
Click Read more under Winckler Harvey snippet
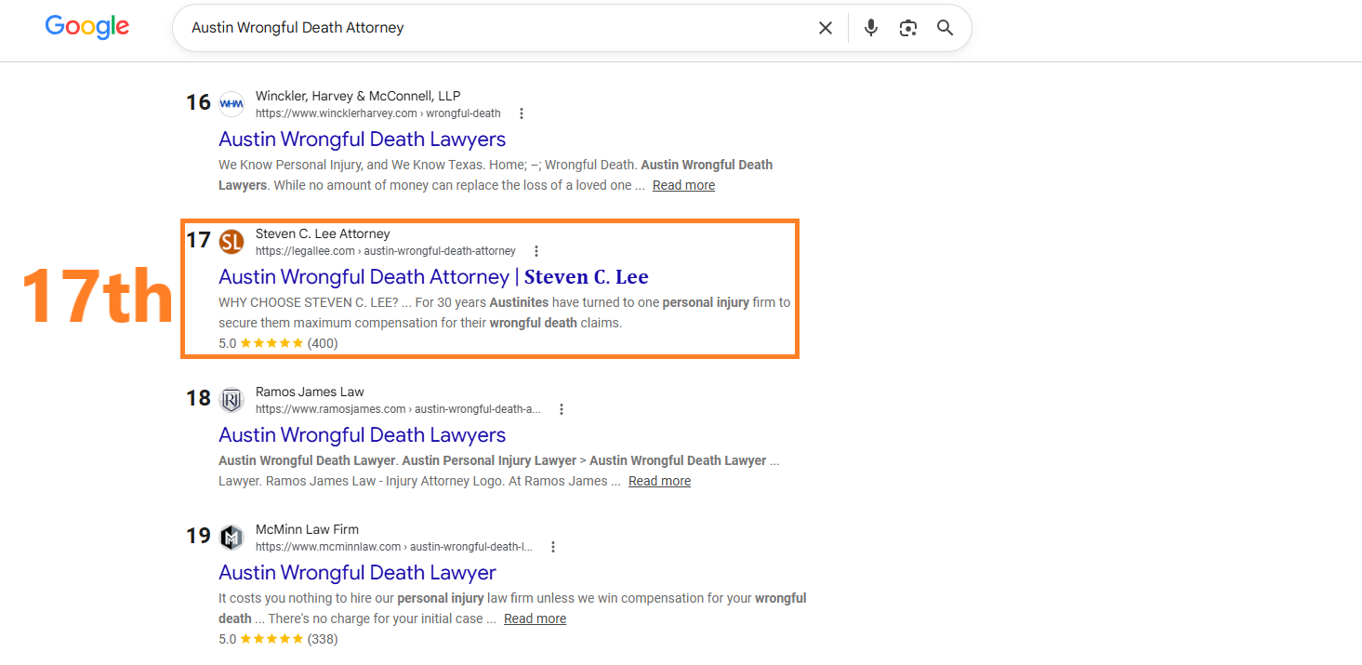coord(683,185)
